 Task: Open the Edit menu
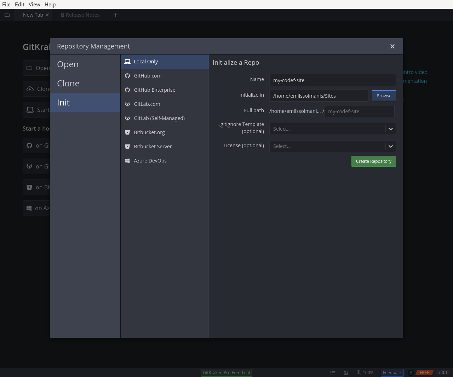[x=19, y=4]
